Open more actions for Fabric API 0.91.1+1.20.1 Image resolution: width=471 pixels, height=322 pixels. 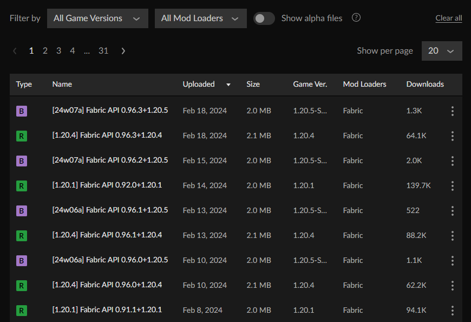(x=453, y=311)
